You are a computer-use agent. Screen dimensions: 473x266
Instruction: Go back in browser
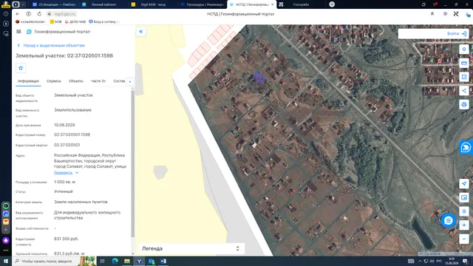[x=18, y=14]
